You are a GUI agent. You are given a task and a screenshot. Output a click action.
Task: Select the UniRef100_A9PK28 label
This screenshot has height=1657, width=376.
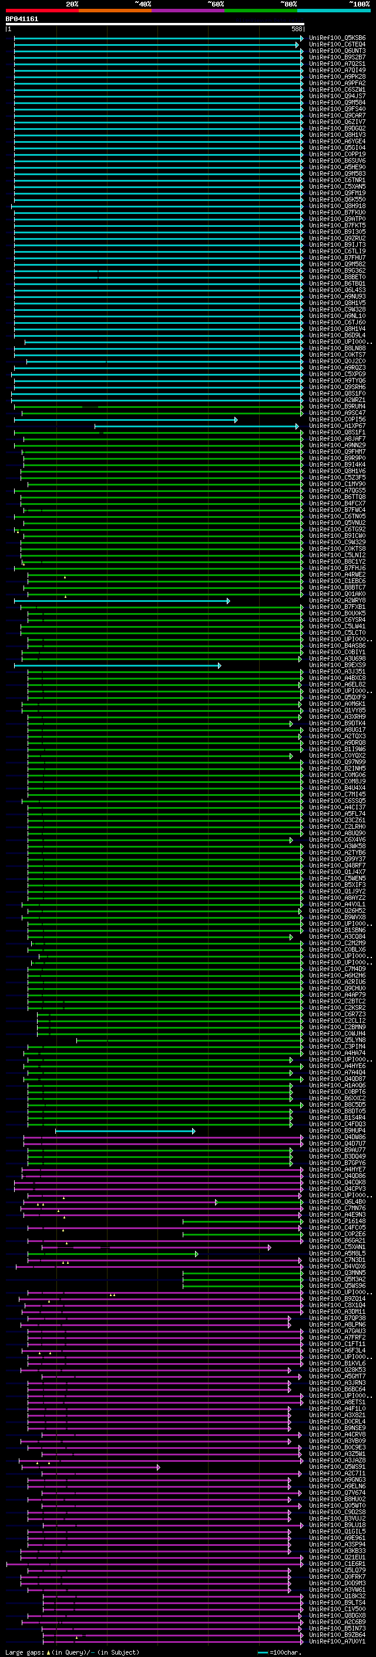point(337,76)
